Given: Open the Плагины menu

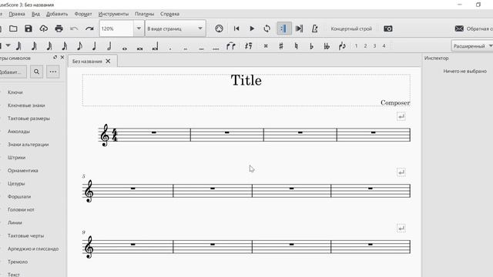Looking at the screenshot, I should point(144,14).
